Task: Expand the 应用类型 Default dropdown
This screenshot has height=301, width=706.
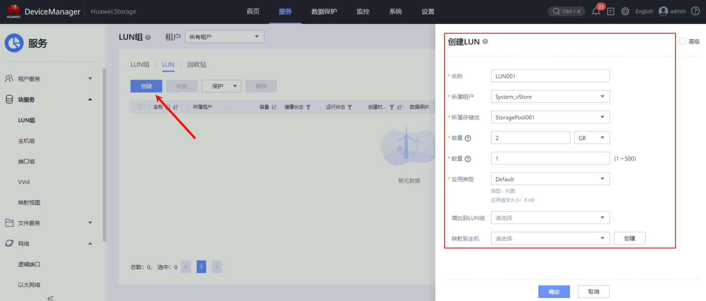Action: pos(550,179)
